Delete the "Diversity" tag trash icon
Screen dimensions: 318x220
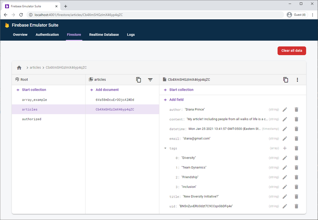pos(296,158)
